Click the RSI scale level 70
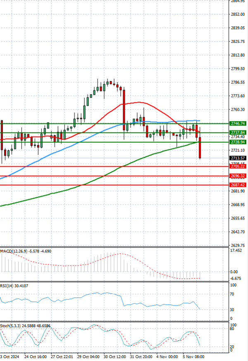The height and width of the screenshot is (361, 248). point(232,294)
